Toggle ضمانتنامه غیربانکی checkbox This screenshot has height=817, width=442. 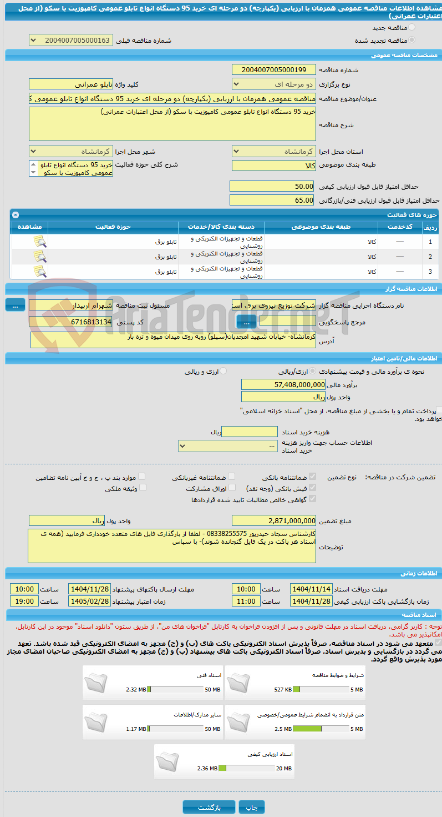(x=232, y=477)
